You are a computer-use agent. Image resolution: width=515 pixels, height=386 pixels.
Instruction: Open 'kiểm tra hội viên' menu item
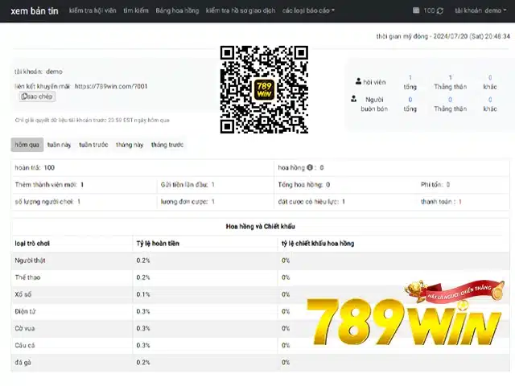point(93,10)
